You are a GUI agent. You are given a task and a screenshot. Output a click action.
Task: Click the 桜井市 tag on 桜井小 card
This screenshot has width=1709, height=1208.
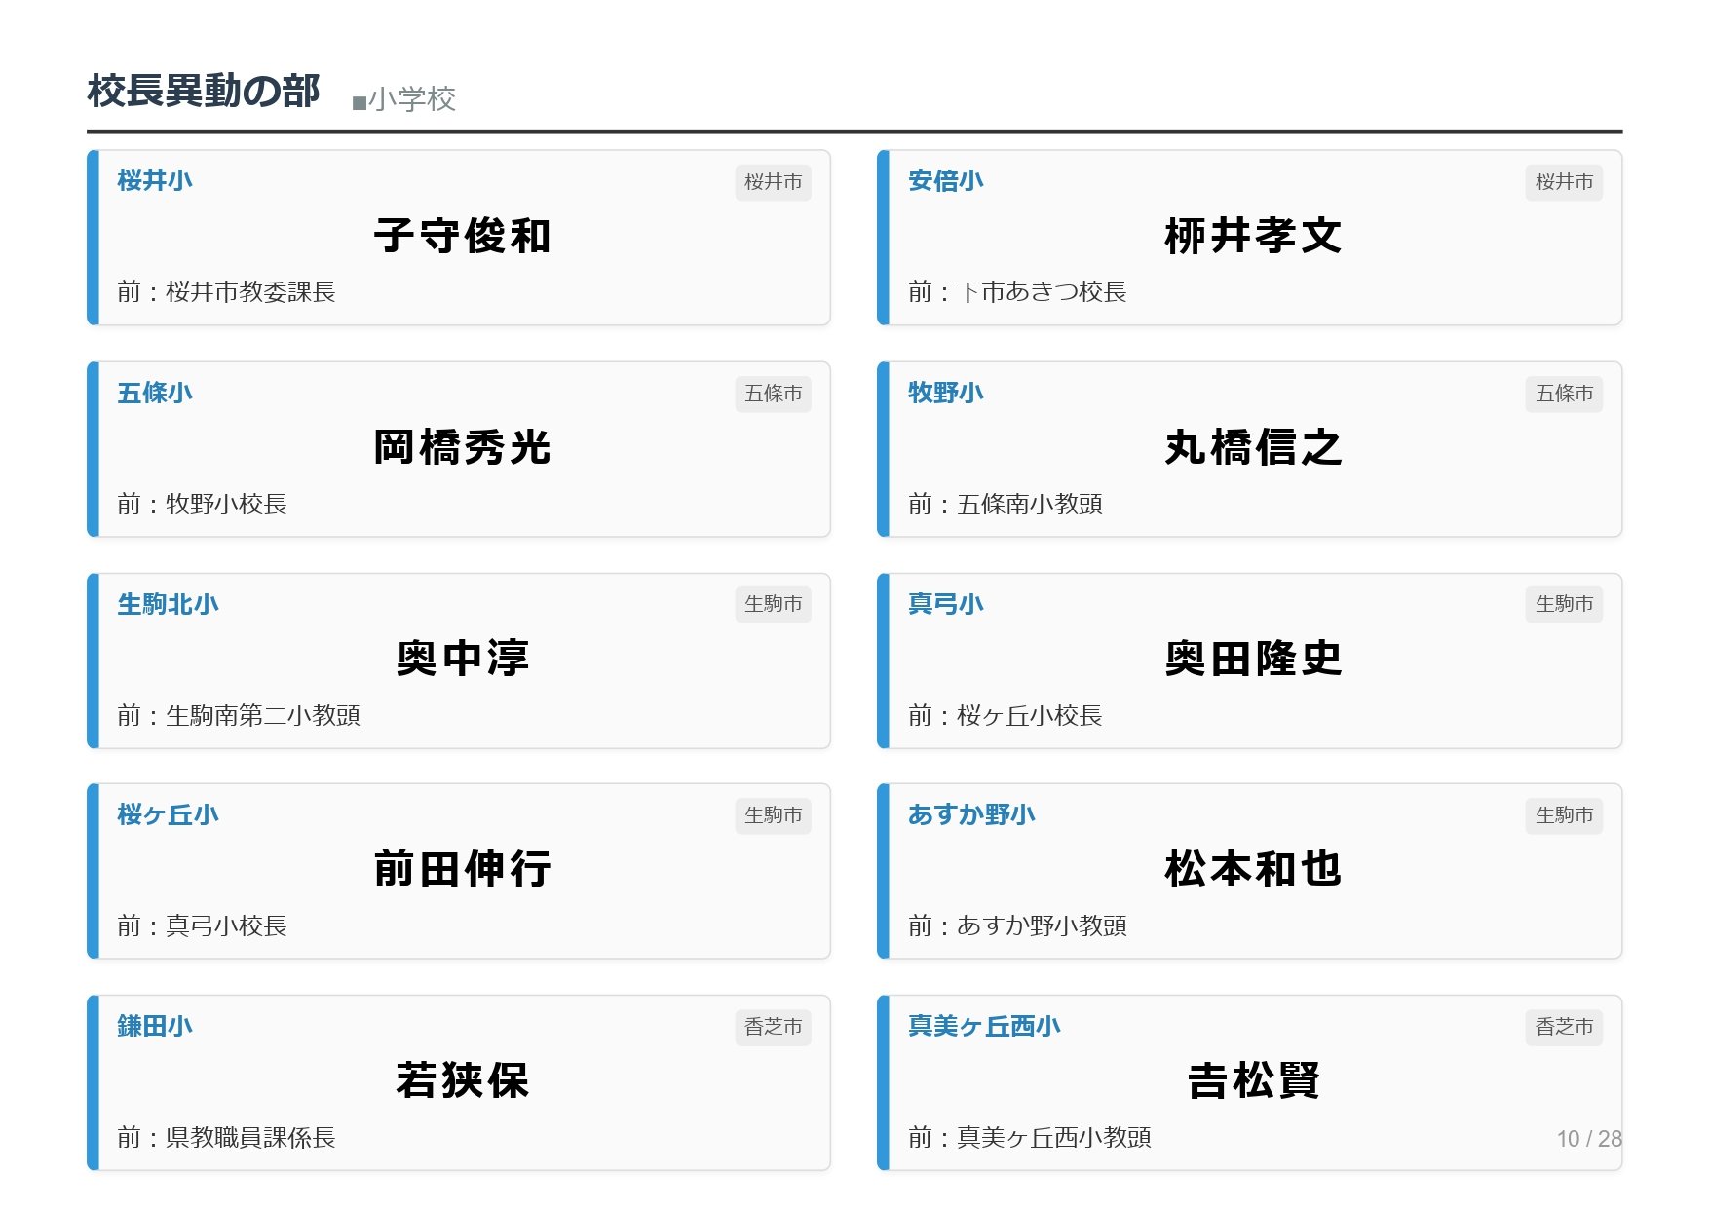[x=773, y=182]
